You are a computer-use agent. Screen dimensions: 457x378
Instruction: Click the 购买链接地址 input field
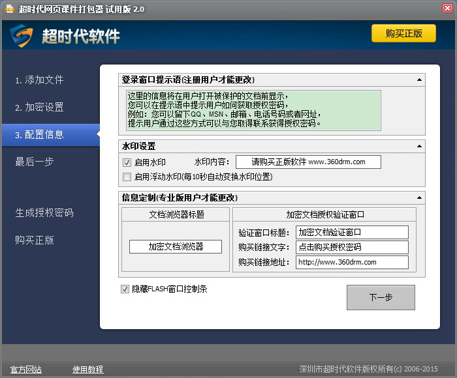[x=352, y=262]
